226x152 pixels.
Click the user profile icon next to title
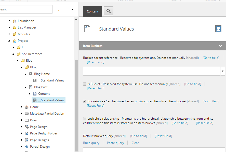(218, 29)
